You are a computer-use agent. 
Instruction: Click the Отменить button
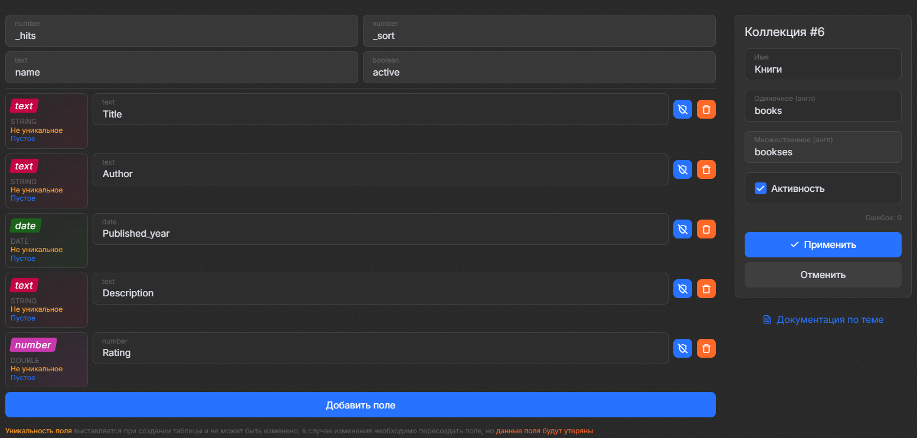(x=823, y=275)
